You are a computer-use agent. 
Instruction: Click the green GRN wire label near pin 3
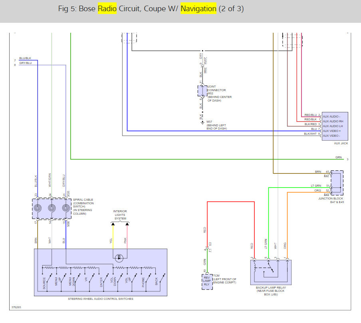[x=339, y=157]
